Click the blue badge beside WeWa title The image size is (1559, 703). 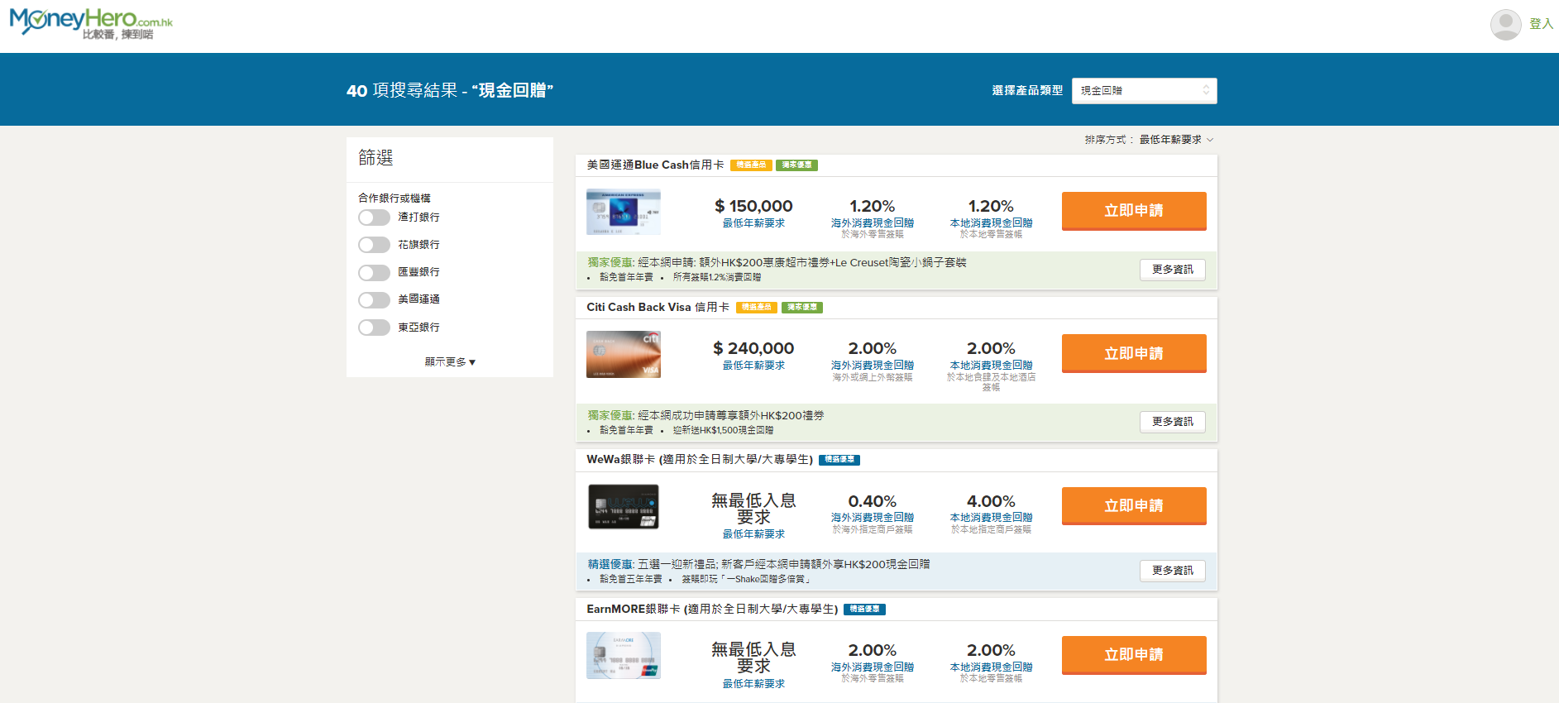[839, 460]
